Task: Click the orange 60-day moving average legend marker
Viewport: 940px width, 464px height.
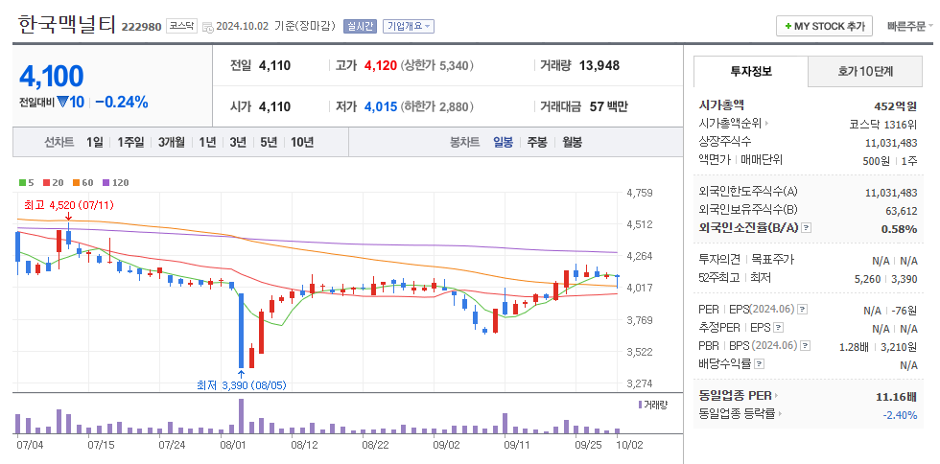Action: click(x=77, y=183)
